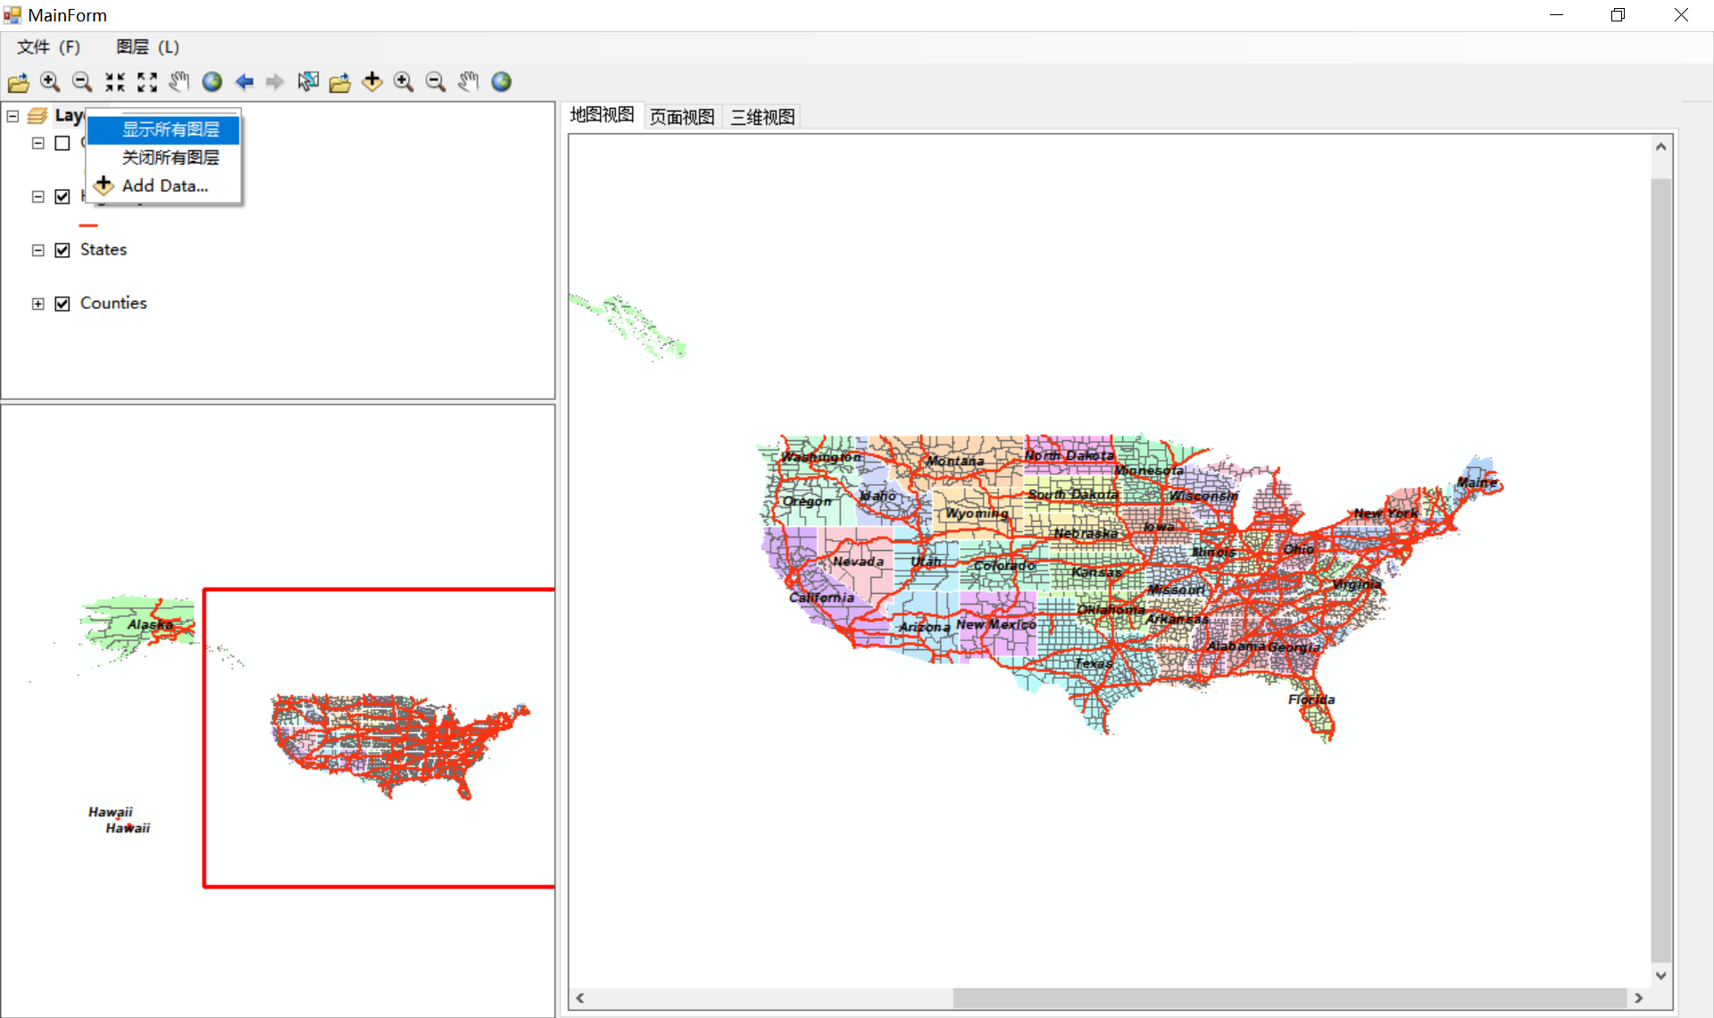The width and height of the screenshot is (1714, 1018).
Task: Open the 文件 (F) menu
Action: pos(48,46)
